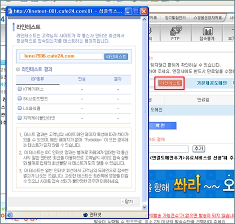This screenshot has width=235, height=224.
Task: Click the 닫기 close link in the popup
Action: tap(127, 202)
